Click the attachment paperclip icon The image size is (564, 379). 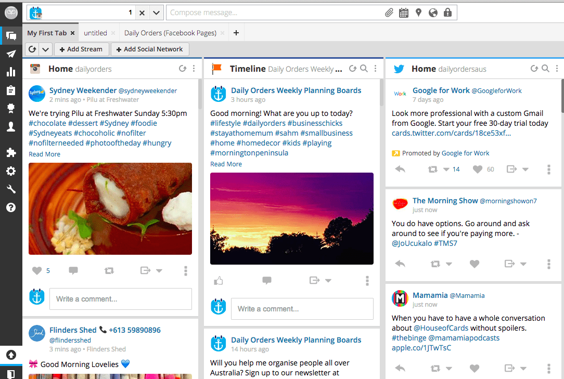coord(389,12)
